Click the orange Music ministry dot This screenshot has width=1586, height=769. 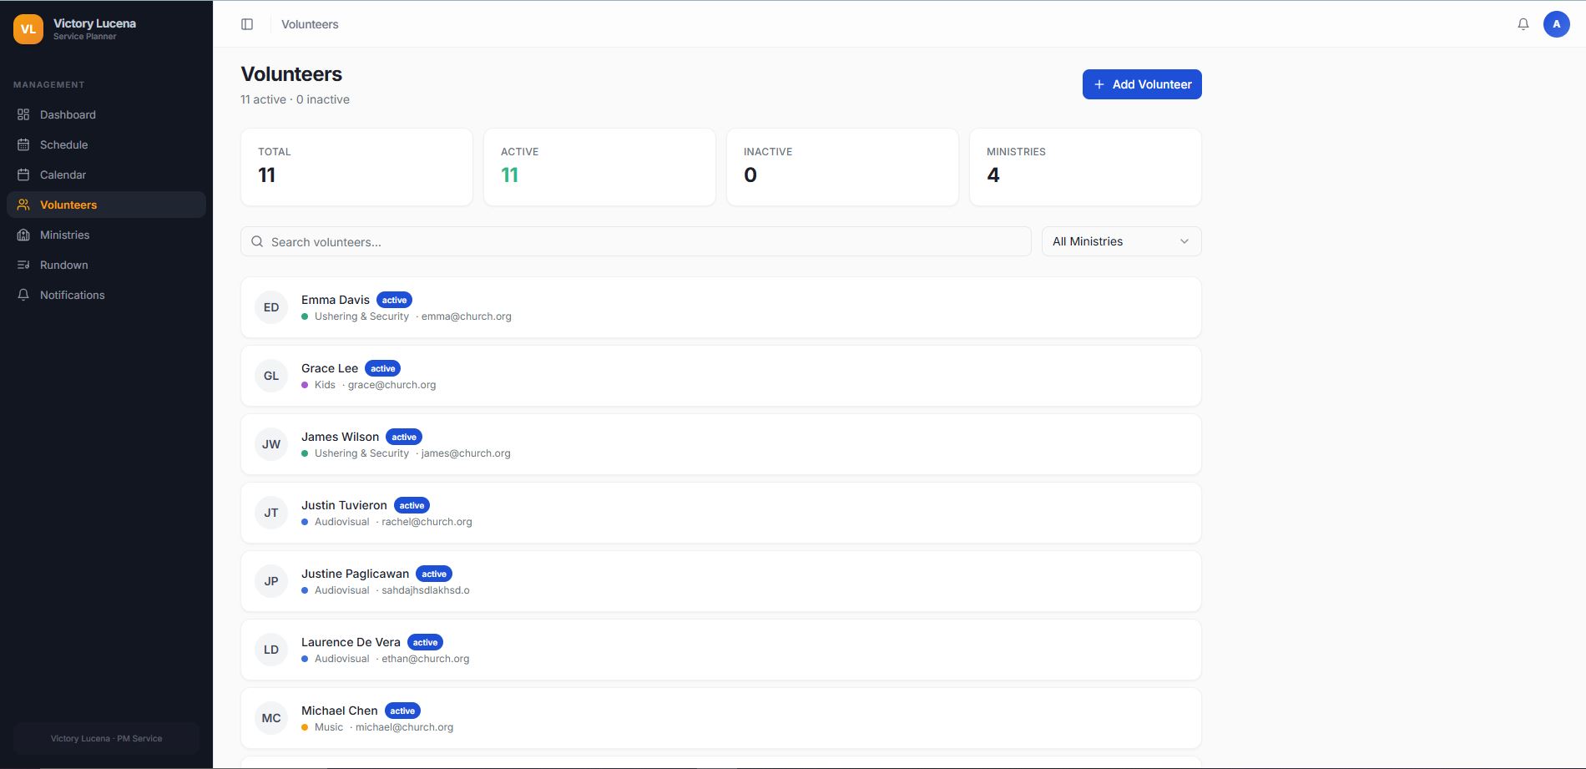tap(305, 727)
